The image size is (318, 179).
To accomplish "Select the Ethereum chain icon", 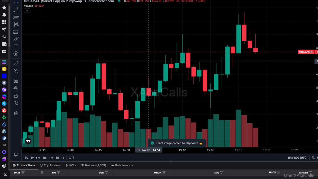I will click(4, 83).
